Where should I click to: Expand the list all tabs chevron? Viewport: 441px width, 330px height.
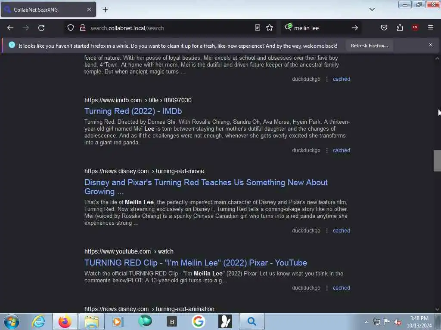[372, 9]
